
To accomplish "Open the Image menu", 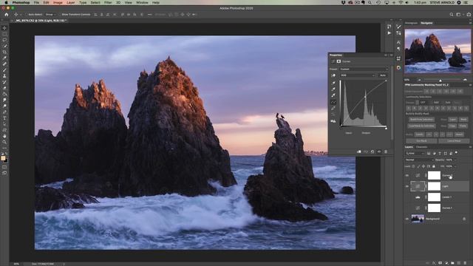I will [x=58, y=2].
